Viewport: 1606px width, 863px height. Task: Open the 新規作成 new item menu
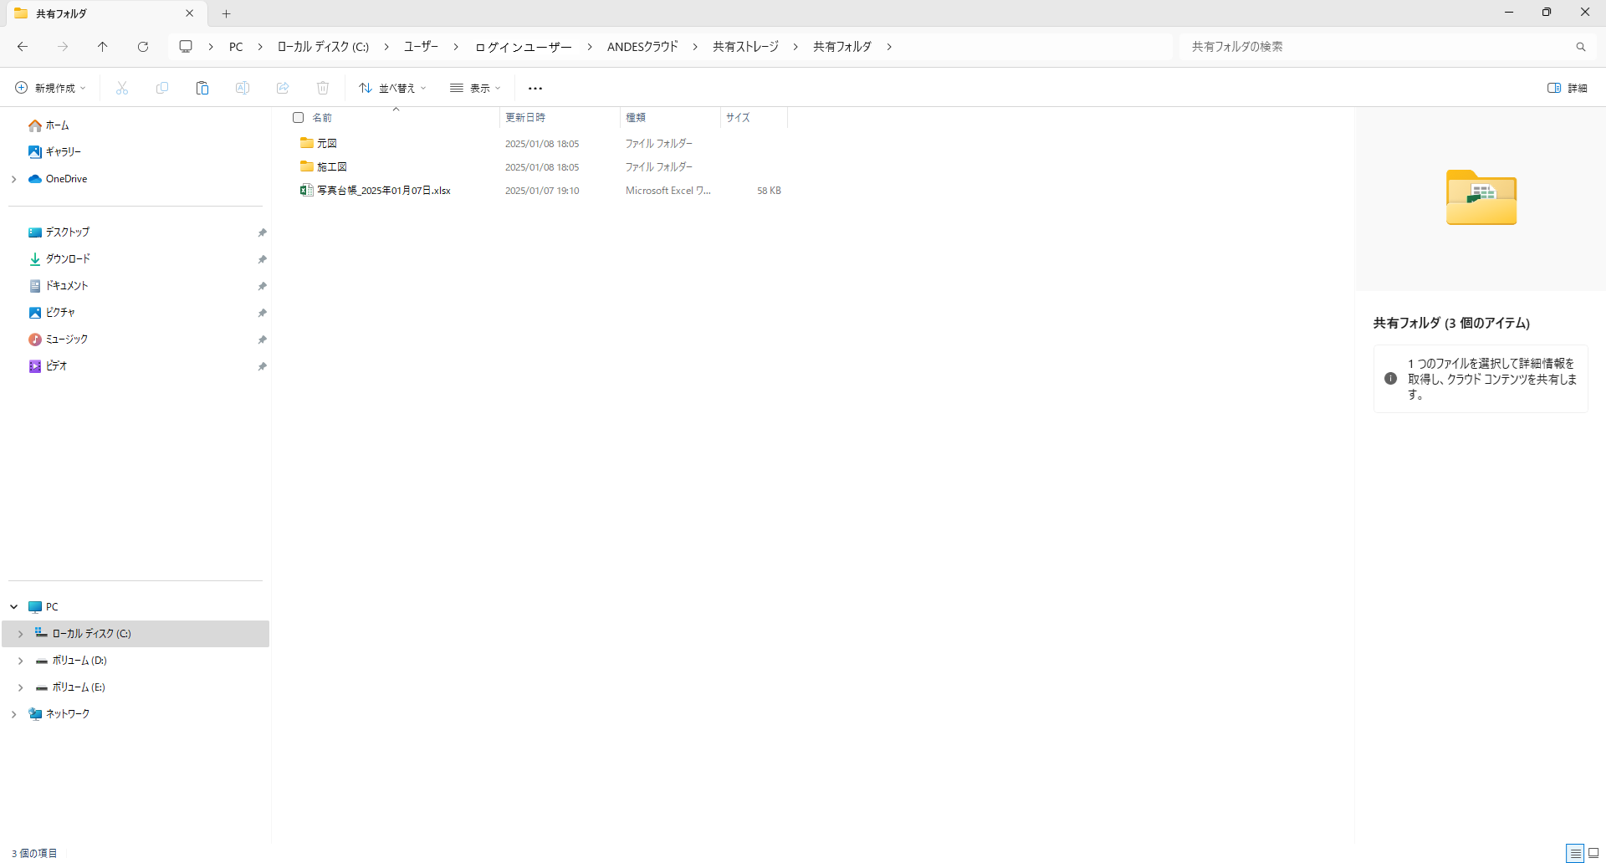(50, 88)
